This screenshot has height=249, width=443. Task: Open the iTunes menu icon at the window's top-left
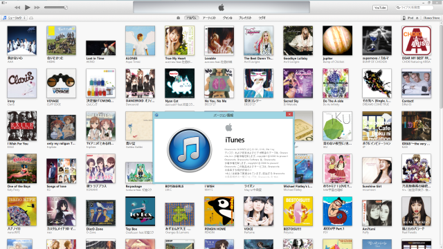[x=4, y=3]
